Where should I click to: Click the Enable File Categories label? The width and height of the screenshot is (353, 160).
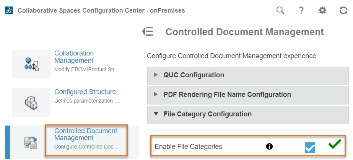tap(188, 146)
